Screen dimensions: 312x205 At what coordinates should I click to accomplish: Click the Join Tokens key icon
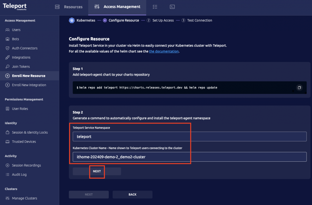[x=7, y=67]
